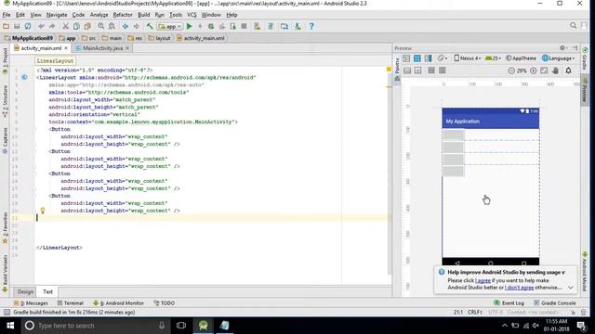Screen dimensions: 595x334
Task: Open the Gradle Console panel
Action: tap(554, 303)
